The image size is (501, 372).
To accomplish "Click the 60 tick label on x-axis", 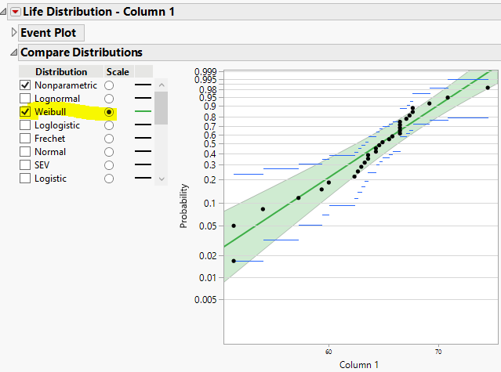I will (x=329, y=352).
